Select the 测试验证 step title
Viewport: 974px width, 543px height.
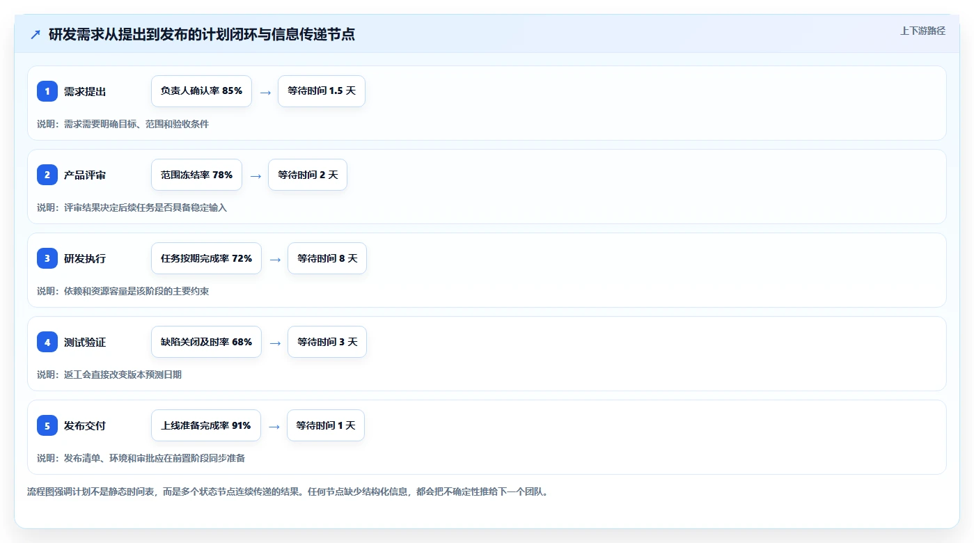click(85, 342)
